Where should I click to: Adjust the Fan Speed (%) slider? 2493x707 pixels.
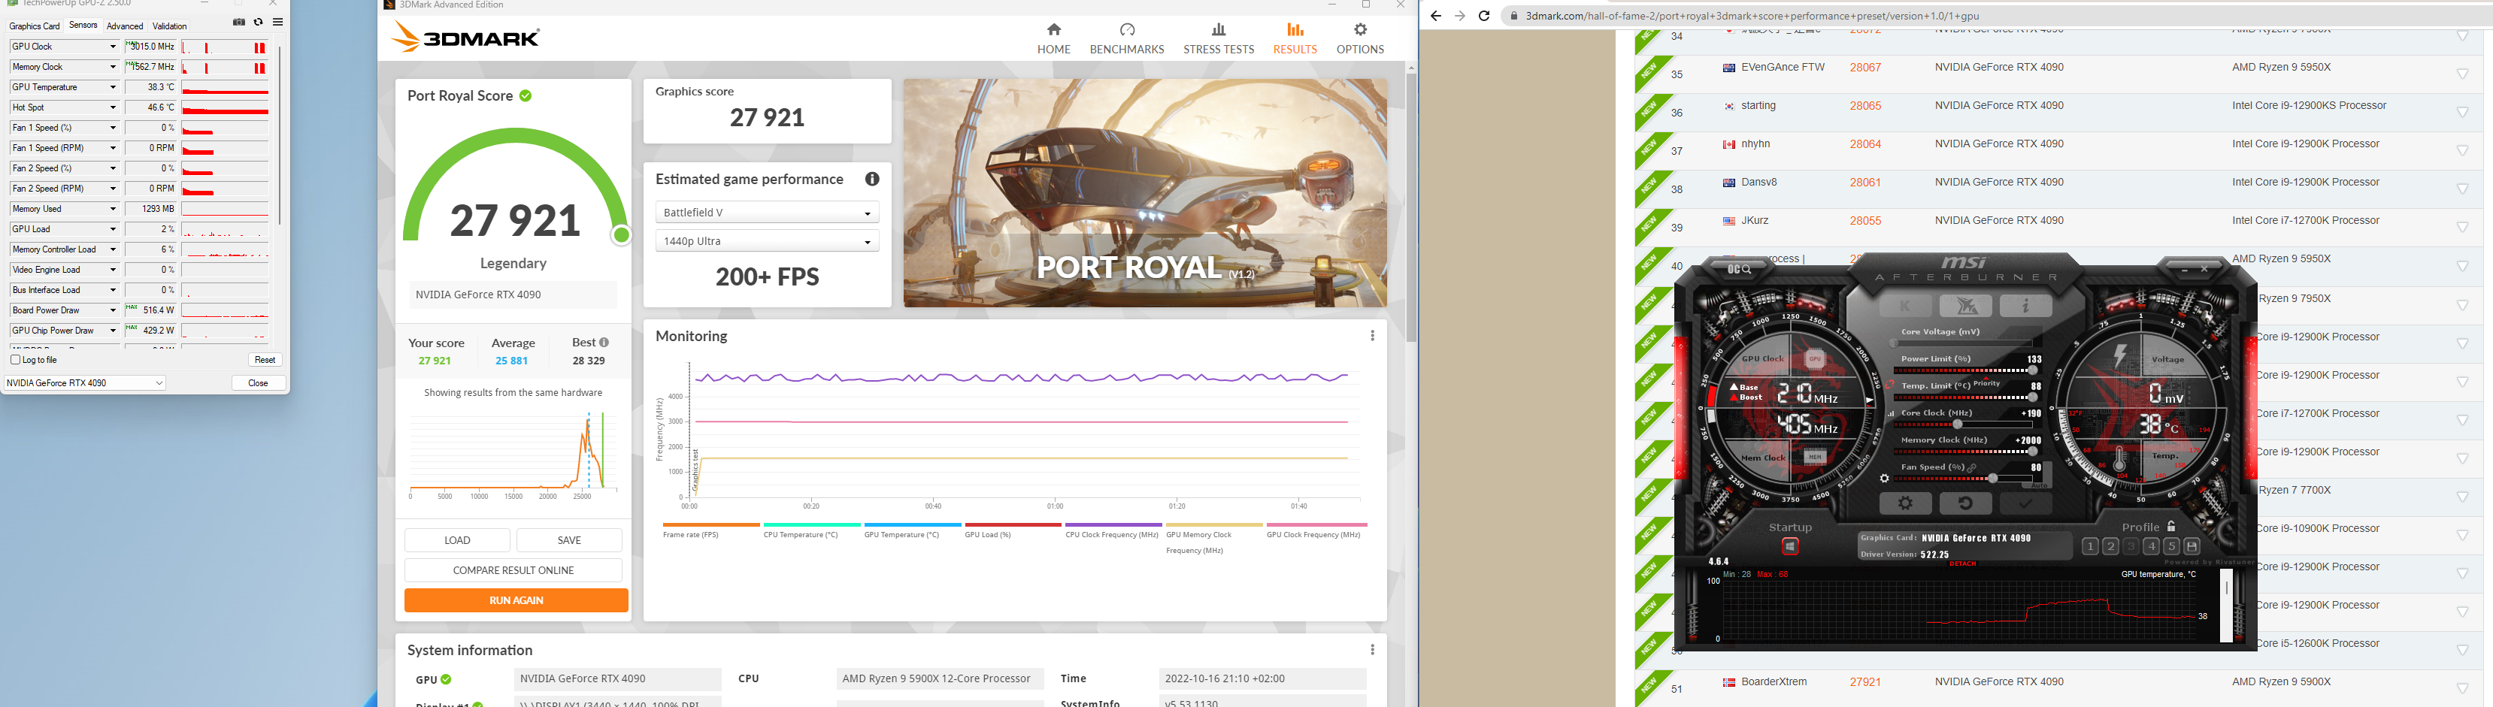[x=1964, y=479]
